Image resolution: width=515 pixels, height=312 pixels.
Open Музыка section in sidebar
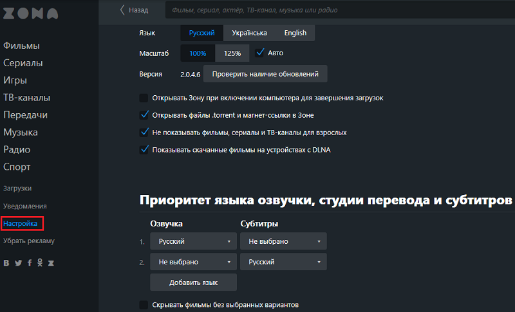click(x=21, y=133)
